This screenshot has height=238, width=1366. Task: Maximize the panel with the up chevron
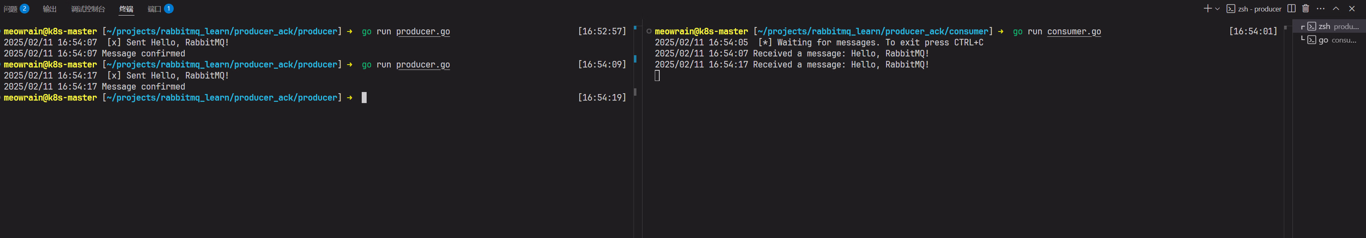1336,9
